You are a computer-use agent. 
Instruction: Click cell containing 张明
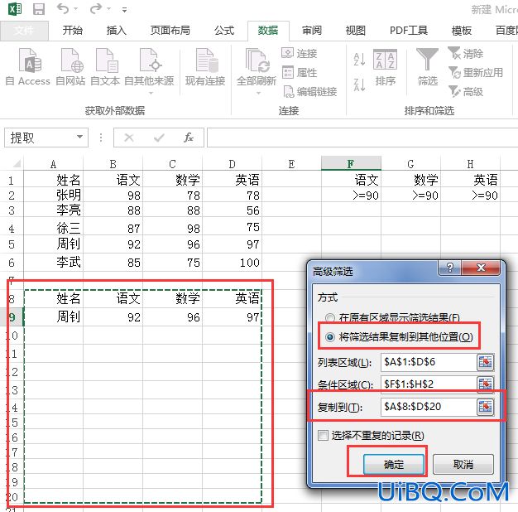click(x=53, y=195)
